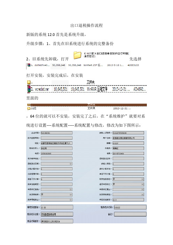Click the 税务机关代码 field
The image size is (173, 245).
point(130,207)
